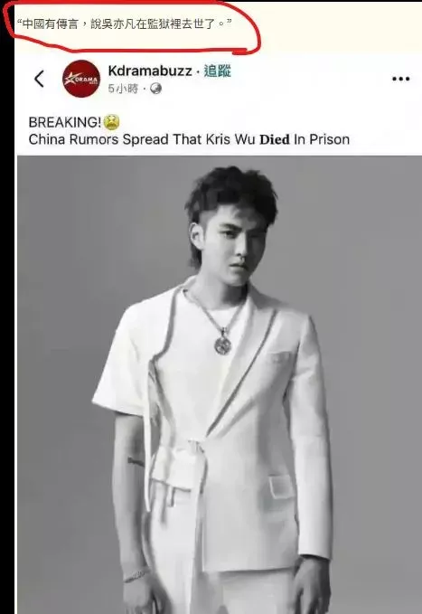Follow the page via 追蹤 link

point(217,71)
